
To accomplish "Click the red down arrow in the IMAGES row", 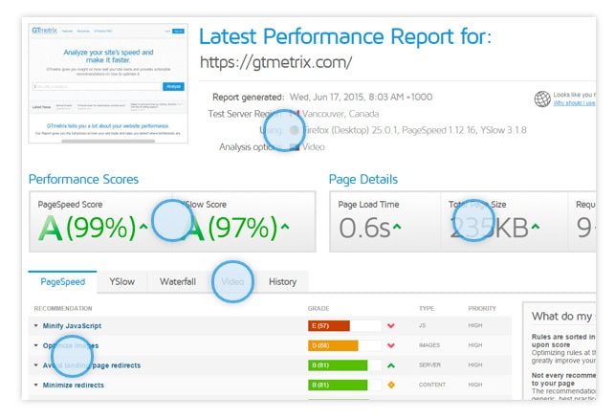I will coord(390,345).
